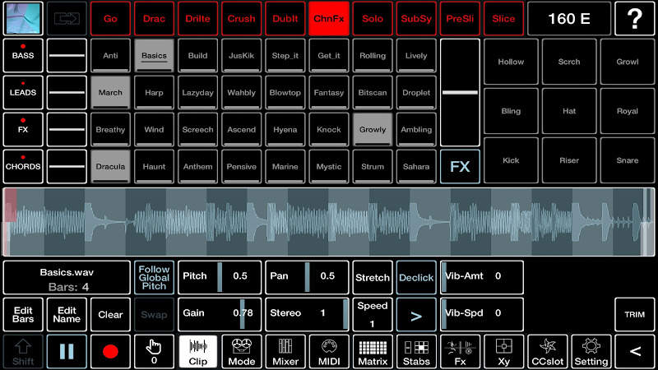Toggle the CHORDS channel
This screenshot has height=370, width=658.
[23, 166]
